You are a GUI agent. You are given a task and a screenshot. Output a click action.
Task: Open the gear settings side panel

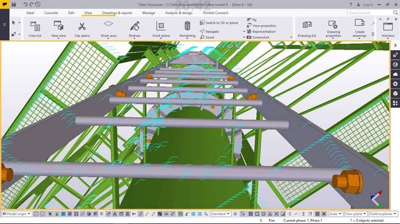tap(395, 84)
